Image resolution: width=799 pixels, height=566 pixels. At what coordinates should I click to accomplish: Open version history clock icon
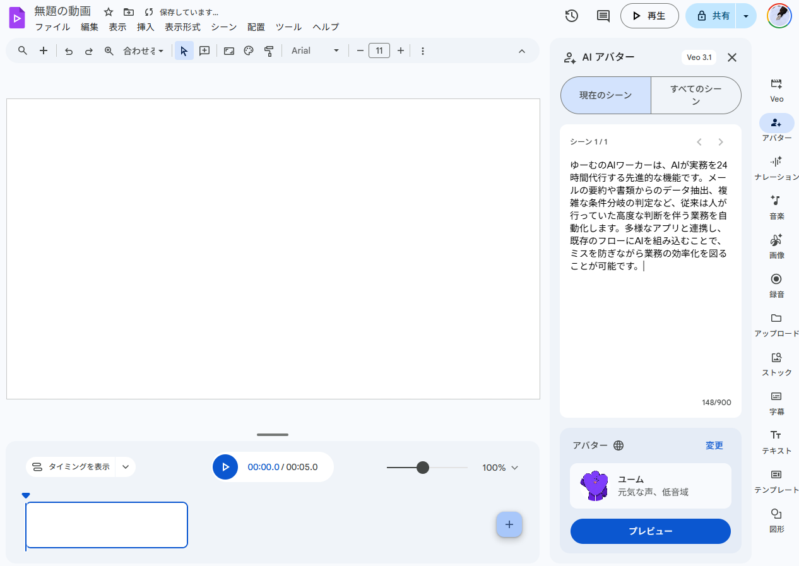572,16
